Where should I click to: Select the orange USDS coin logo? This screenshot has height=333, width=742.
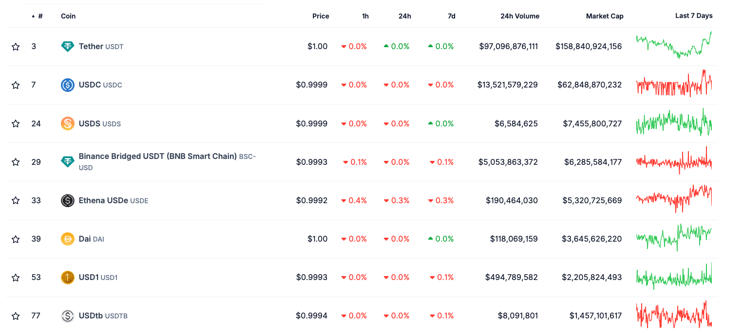coord(68,123)
